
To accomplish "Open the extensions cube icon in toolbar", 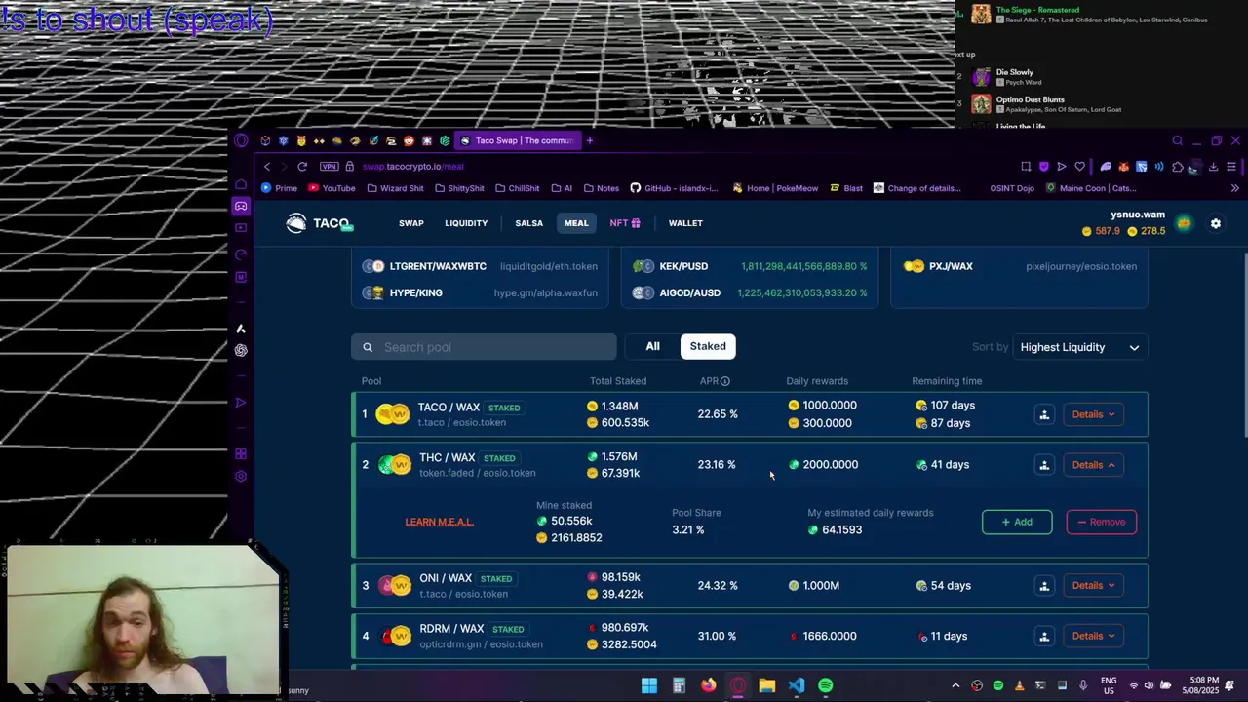I will point(1177,167).
